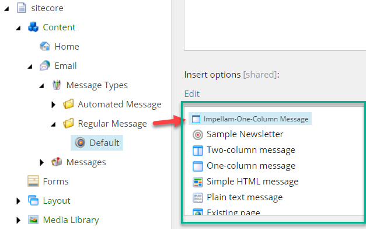Image resolution: width=366 pixels, height=230 pixels.
Task: Click the Impellam-One-Column Message icon
Action: [x=196, y=119]
